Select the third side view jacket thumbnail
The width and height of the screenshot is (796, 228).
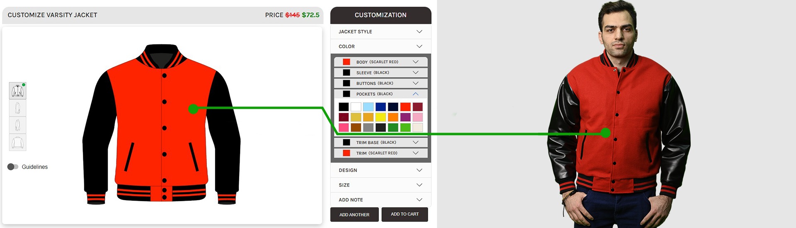click(17, 125)
